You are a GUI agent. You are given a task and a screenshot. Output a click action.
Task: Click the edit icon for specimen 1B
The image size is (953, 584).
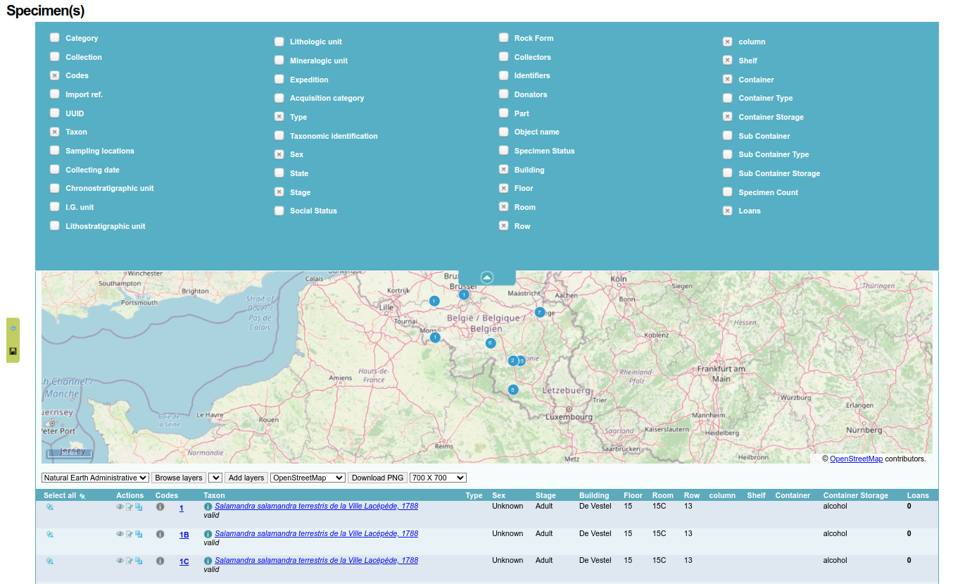tap(130, 534)
